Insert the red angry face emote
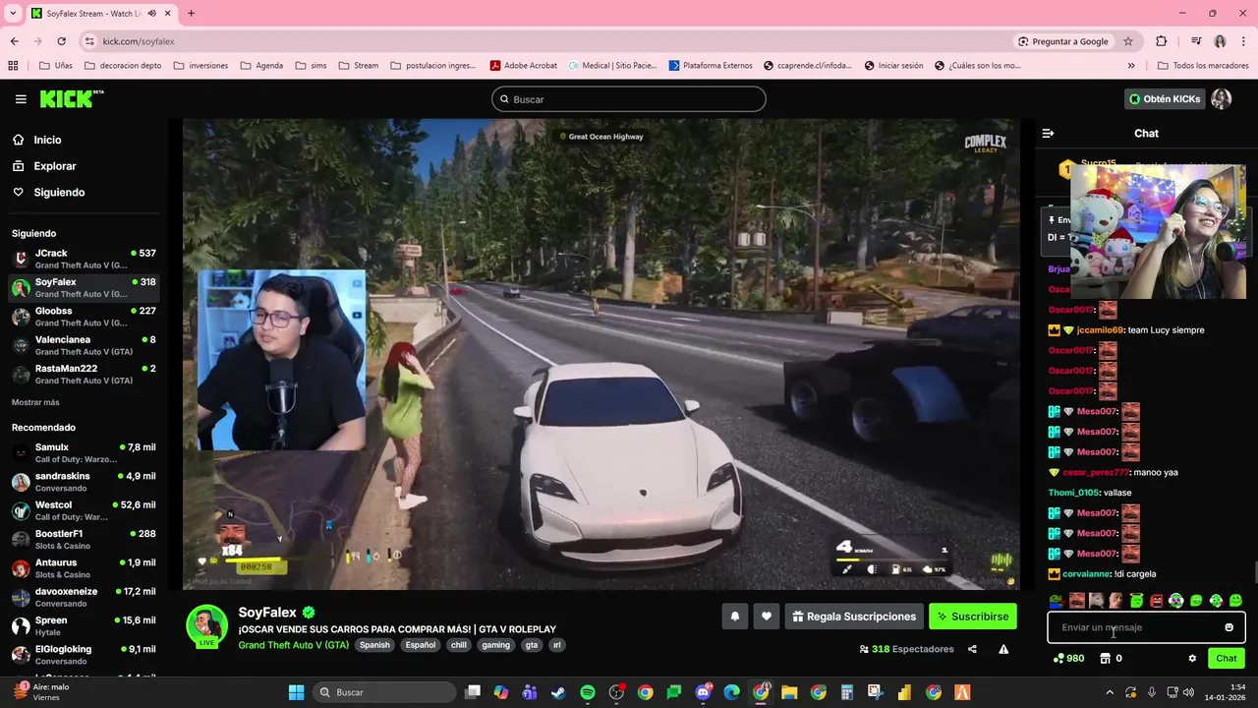The image size is (1258, 708). click(1156, 600)
